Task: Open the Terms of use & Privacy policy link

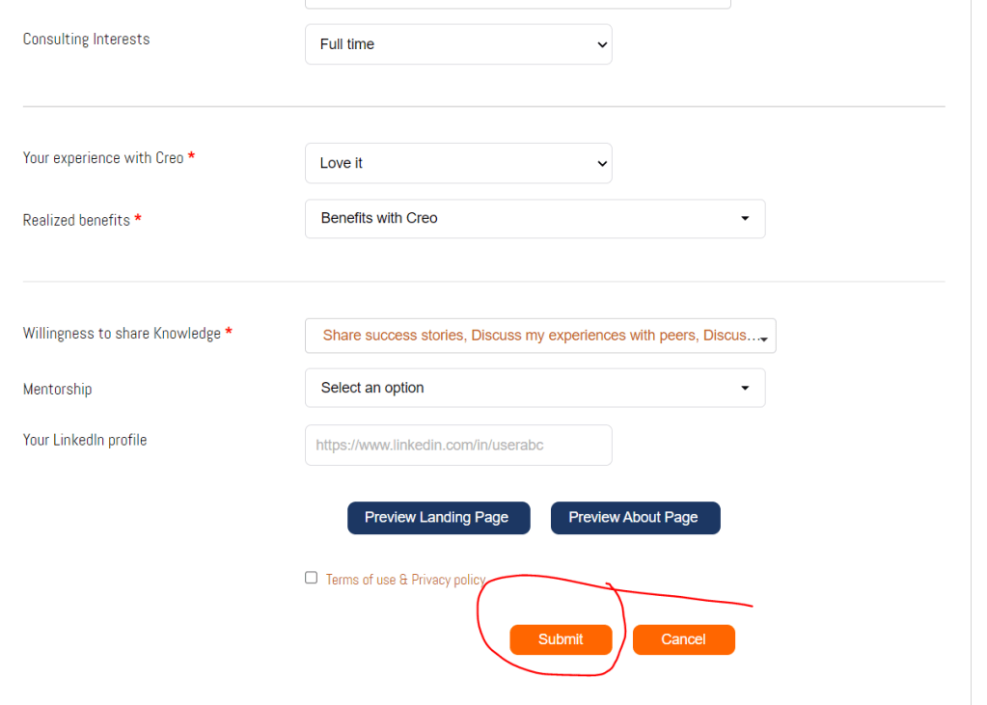Action: (x=405, y=580)
